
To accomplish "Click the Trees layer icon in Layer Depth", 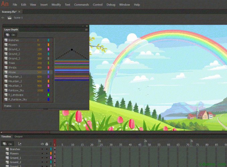I will point(6,63).
